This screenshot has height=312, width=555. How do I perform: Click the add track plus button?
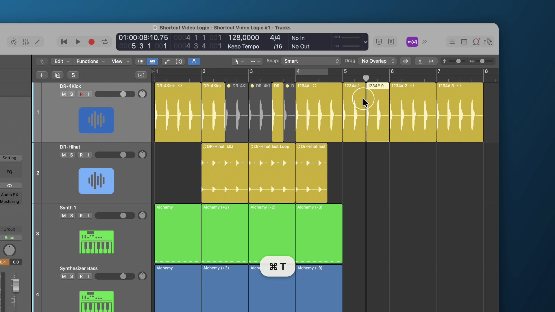point(42,75)
